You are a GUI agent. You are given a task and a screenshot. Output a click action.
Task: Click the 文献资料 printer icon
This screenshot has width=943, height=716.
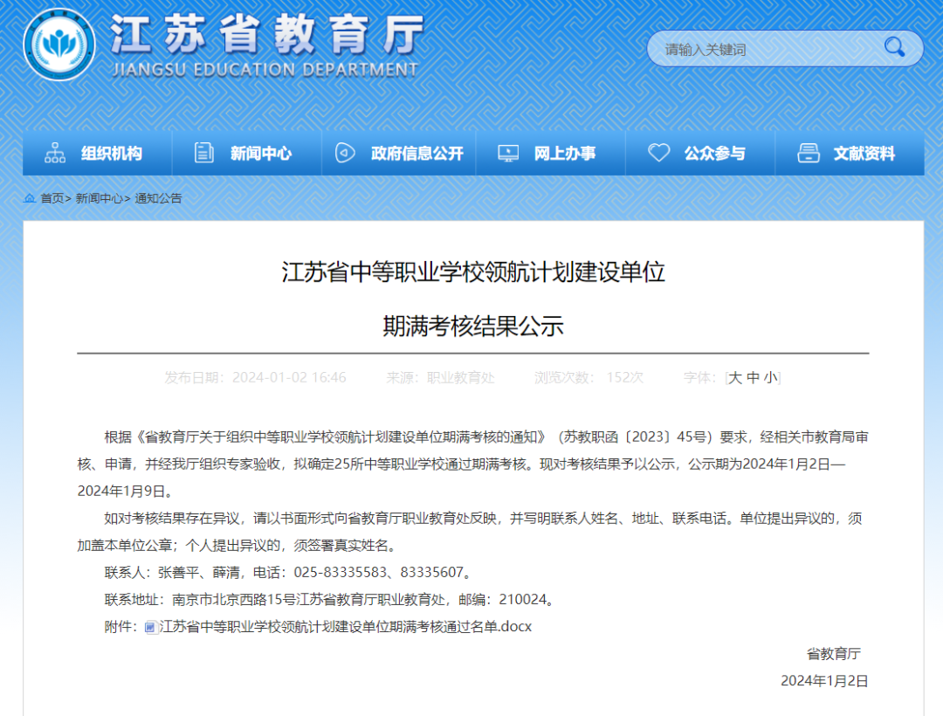click(808, 153)
